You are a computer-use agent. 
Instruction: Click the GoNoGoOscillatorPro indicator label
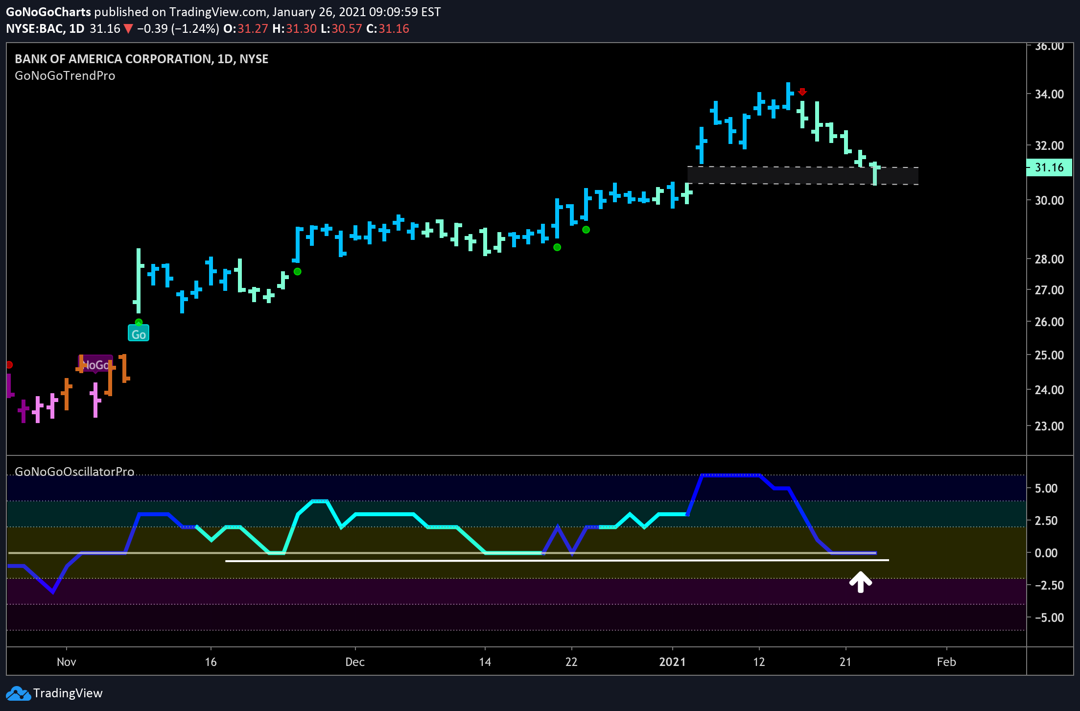coord(74,472)
